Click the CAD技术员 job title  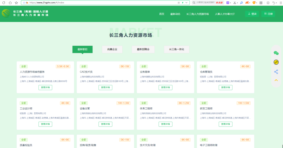point(86,72)
